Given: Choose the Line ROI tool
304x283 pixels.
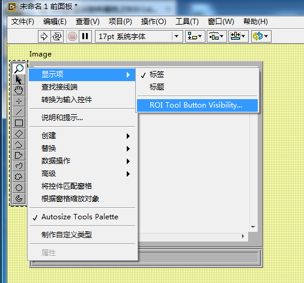Looking at the screenshot, I should tap(19, 112).
